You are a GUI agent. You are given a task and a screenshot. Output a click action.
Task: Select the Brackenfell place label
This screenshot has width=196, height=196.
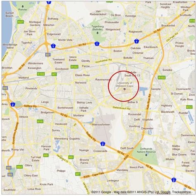click(168, 26)
